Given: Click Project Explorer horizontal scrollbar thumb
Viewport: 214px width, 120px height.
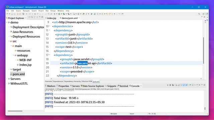Looking at the screenshot, I should coord(15,111).
